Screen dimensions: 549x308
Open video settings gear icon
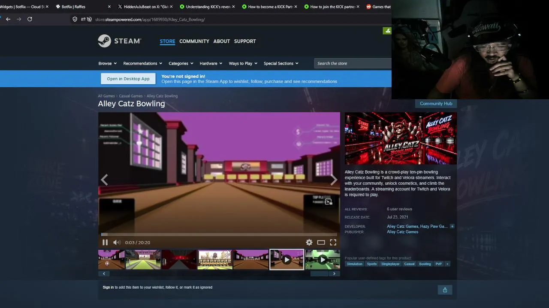pyautogui.click(x=309, y=243)
